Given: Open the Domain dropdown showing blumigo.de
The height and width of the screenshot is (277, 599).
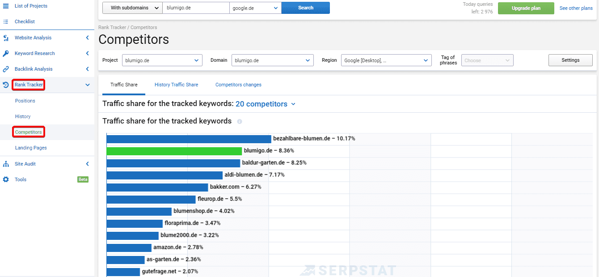Looking at the screenshot, I should click(x=273, y=60).
